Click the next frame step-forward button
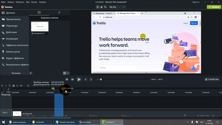Viewport: 222px width, 125px height. [x=72, y=80]
